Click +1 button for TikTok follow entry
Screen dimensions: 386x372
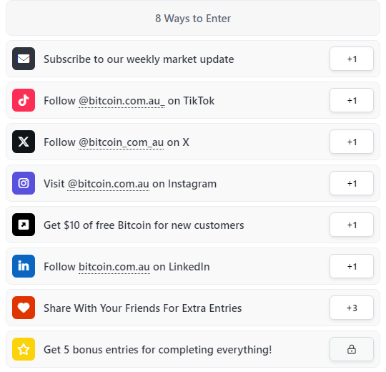[x=352, y=100]
